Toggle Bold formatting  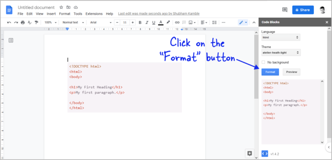click(140, 22)
